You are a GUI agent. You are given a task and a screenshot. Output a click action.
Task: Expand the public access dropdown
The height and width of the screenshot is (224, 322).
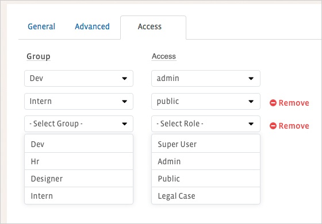(x=206, y=101)
